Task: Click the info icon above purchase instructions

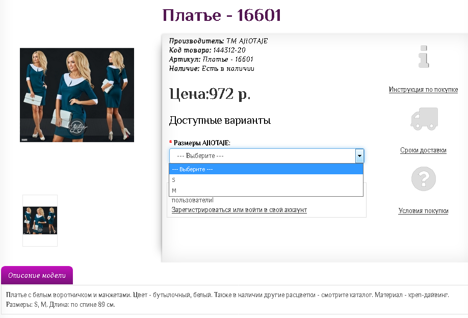Action: pyautogui.click(x=424, y=57)
